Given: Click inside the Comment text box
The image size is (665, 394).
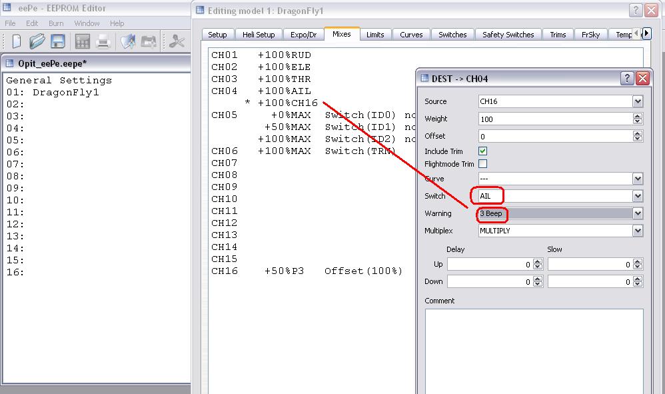Looking at the screenshot, I should pos(534,347).
